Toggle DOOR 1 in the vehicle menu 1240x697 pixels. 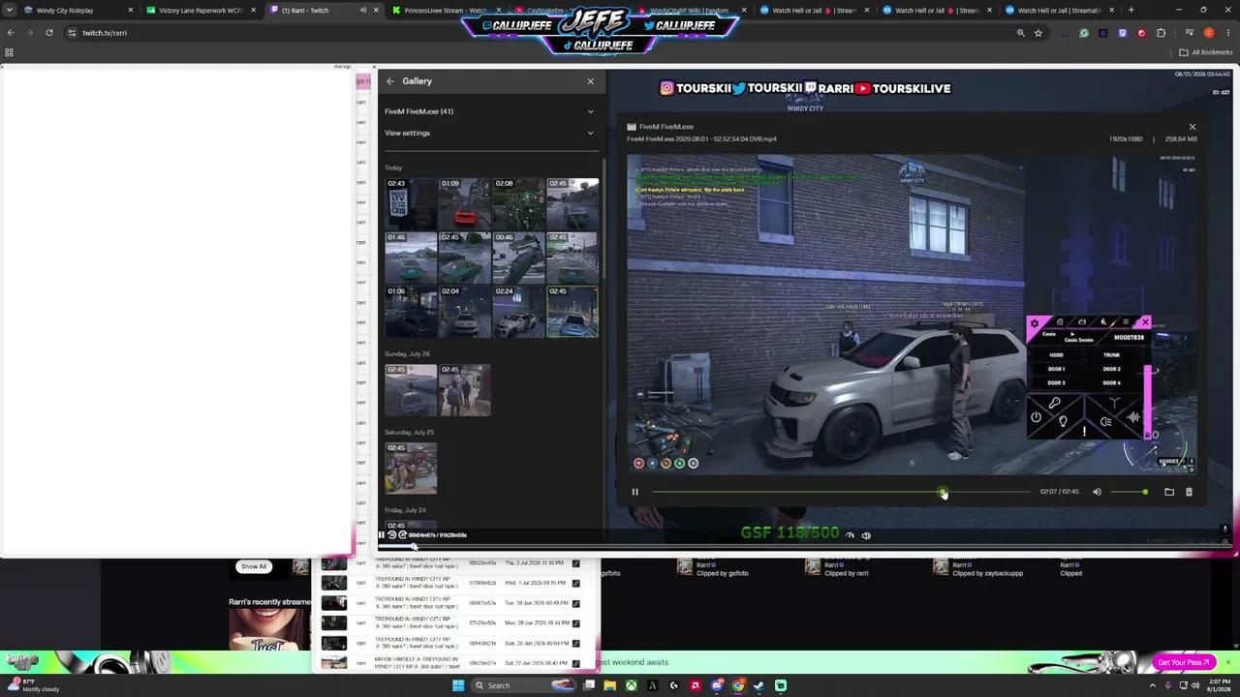[x=1056, y=369]
